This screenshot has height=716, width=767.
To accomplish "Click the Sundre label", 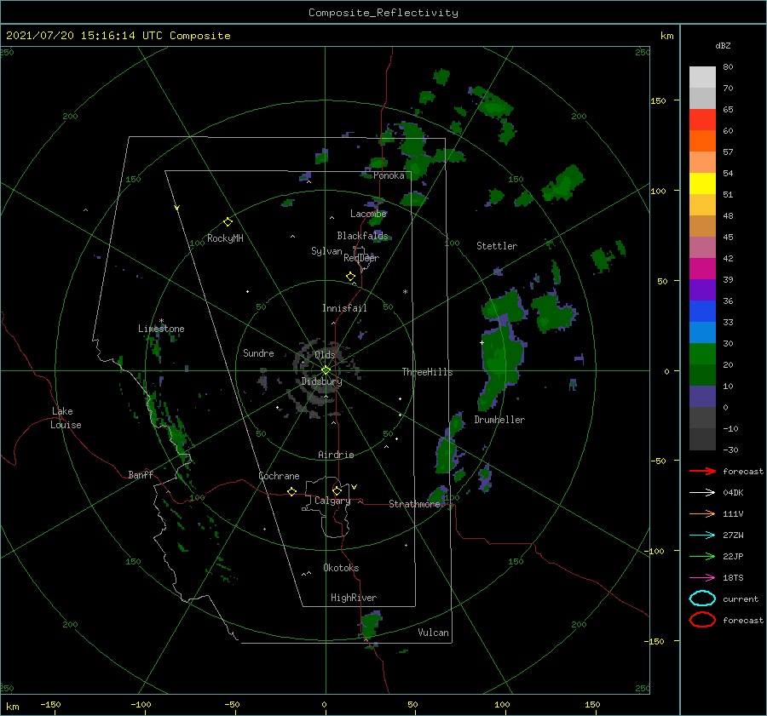I will click(258, 352).
